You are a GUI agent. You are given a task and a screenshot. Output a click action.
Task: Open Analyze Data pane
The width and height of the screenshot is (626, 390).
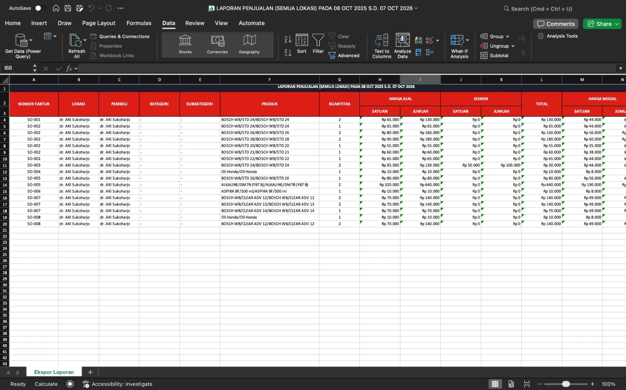pyautogui.click(x=403, y=46)
